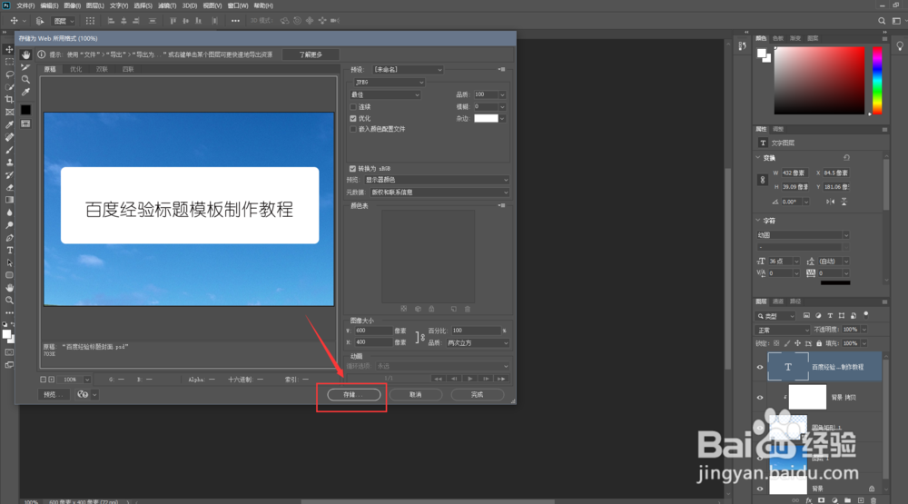This screenshot has height=504, width=908.
Task: Enable the 连续 (progressive) checkbox
Action: point(353,107)
